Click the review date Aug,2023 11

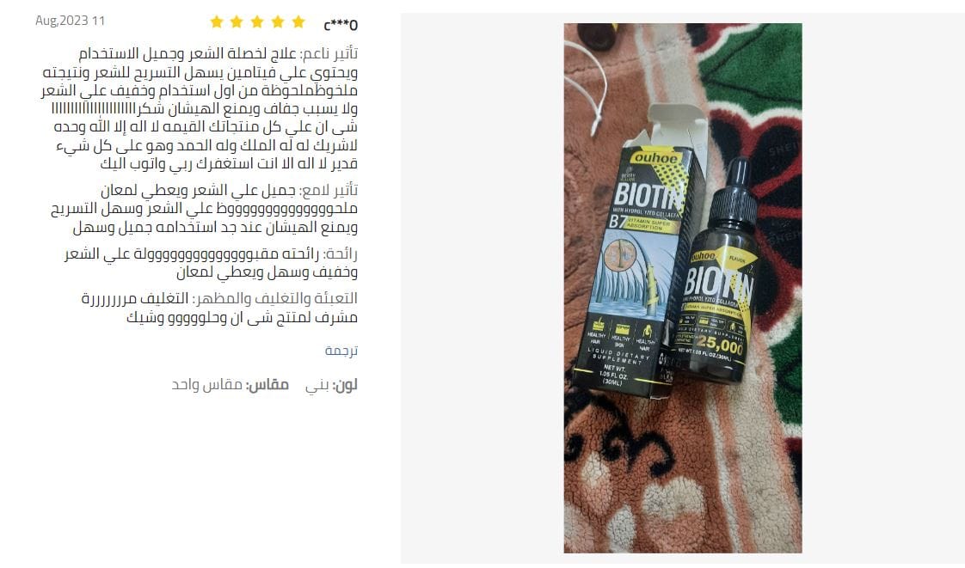point(71,21)
